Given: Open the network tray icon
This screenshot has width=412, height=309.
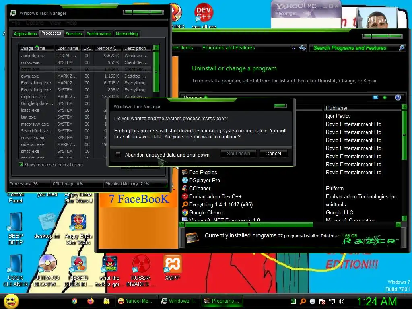Looking at the screenshot, I should tap(332, 301).
